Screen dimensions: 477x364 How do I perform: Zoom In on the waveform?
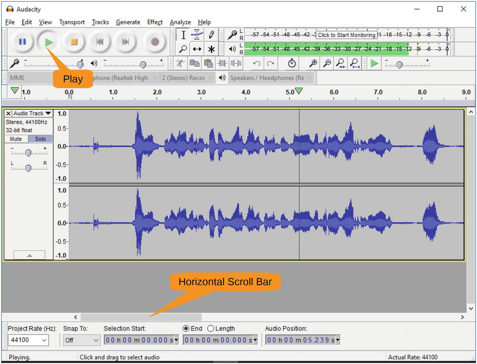pos(313,63)
